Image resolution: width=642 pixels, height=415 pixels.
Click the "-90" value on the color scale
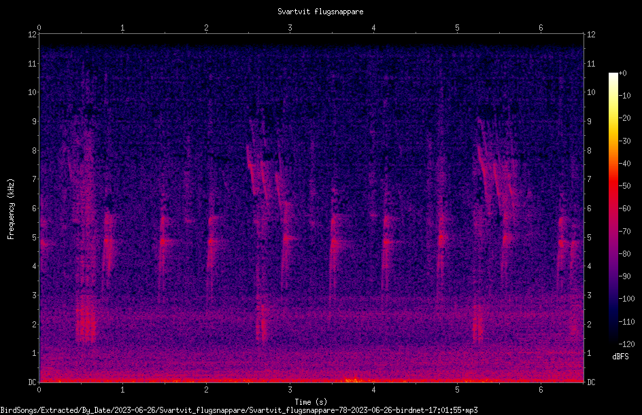click(625, 276)
